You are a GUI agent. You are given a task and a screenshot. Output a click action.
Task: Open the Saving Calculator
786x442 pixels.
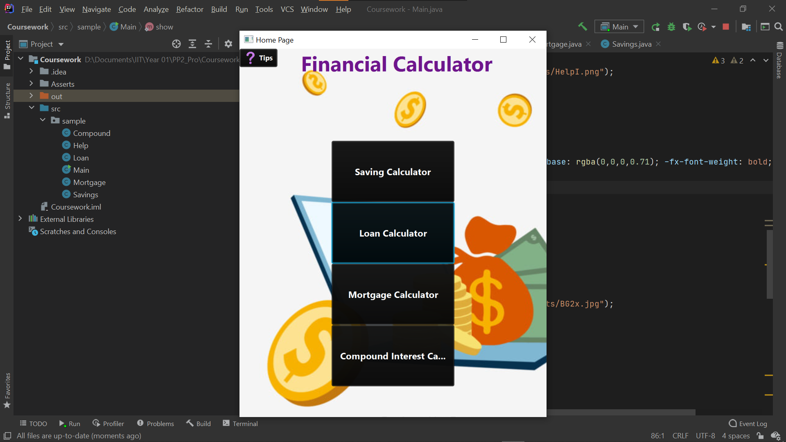(393, 172)
